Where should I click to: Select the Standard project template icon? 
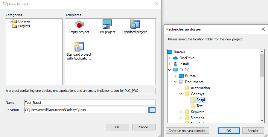click(x=135, y=24)
